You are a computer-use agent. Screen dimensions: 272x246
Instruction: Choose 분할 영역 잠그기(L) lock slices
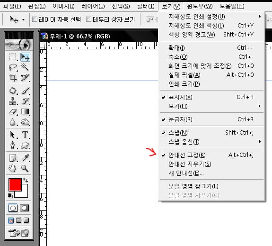point(211,186)
